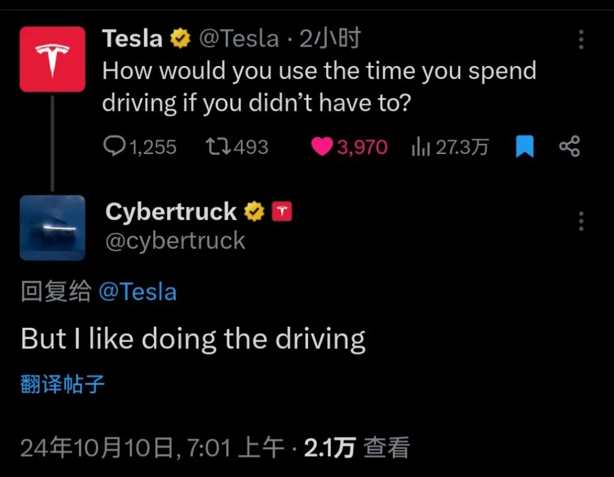Open the Tesla profile picture

click(x=52, y=59)
